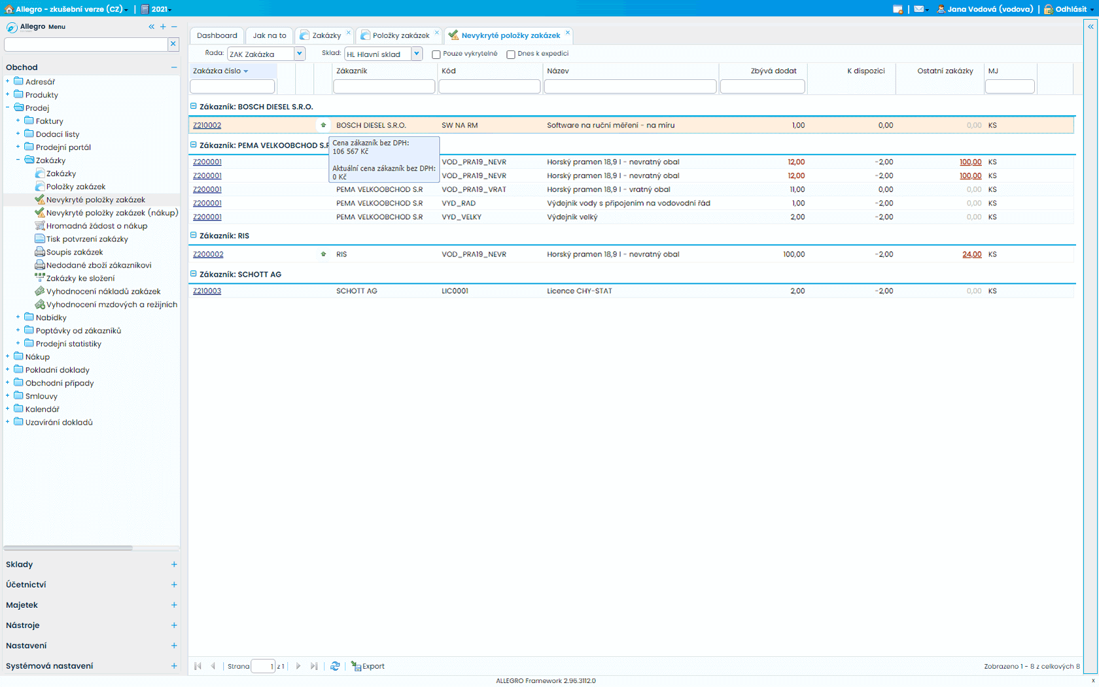Enable the Pouze vykrytelné checkbox
This screenshot has height=687, width=1099.
(x=436, y=54)
